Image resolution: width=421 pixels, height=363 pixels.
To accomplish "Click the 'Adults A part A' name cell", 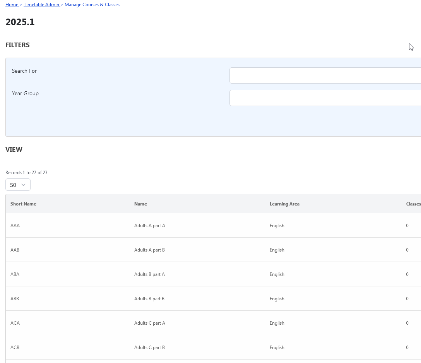I will coord(150,226).
